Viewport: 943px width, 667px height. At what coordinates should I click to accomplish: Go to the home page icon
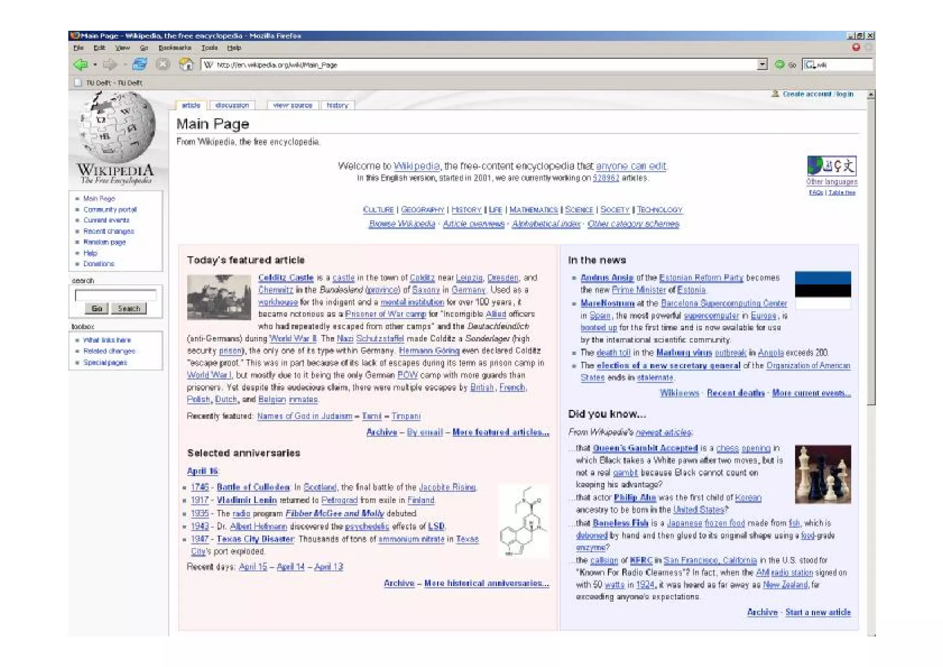[x=186, y=64]
